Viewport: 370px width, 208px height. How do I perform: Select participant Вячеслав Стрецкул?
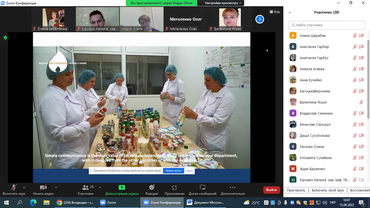[x=327, y=124]
